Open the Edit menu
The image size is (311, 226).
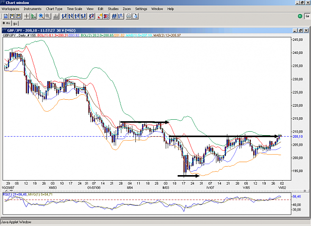pyautogui.click(x=101, y=9)
